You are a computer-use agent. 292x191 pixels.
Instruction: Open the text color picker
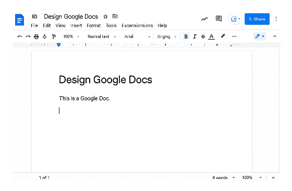(x=211, y=36)
